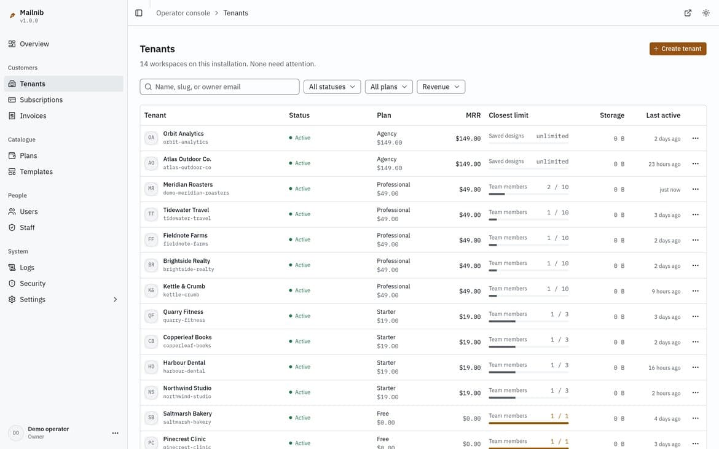Image resolution: width=719 pixels, height=449 pixels.
Task: Open row actions for Orbit Analytics
Action: click(x=695, y=138)
